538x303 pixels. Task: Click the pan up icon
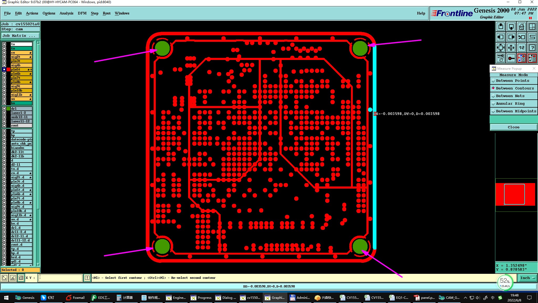501,27
